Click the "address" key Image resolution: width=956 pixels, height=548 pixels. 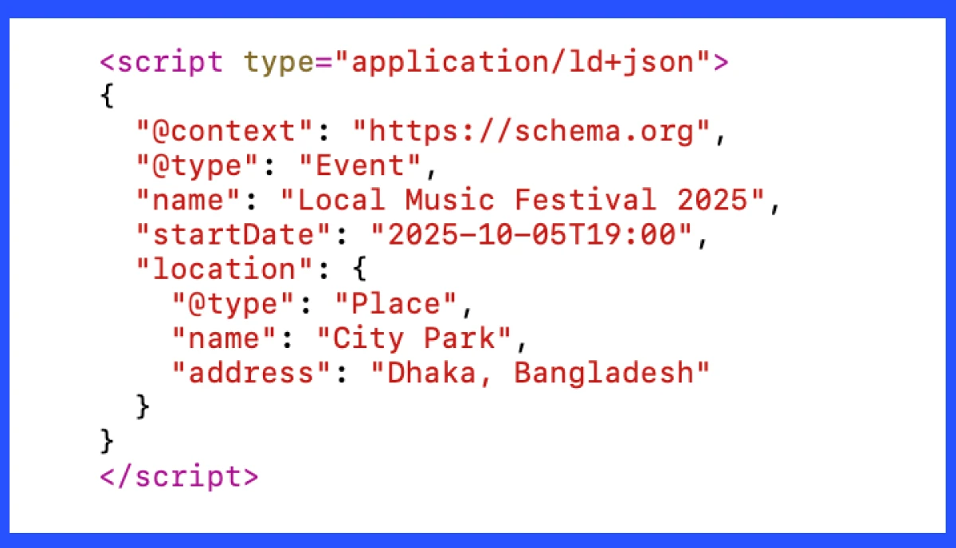click(x=252, y=373)
